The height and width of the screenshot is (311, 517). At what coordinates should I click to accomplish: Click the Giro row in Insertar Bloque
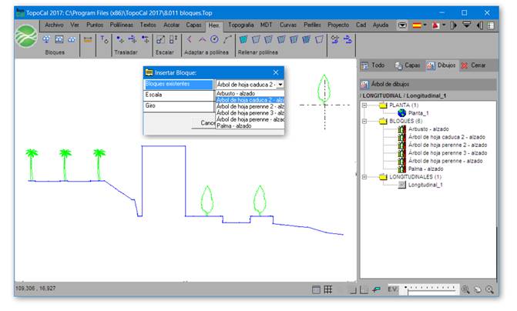[x=179, y=106]
